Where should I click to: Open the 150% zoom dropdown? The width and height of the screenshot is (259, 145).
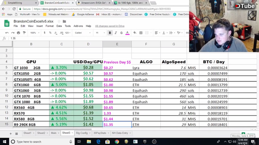point(35,33)
